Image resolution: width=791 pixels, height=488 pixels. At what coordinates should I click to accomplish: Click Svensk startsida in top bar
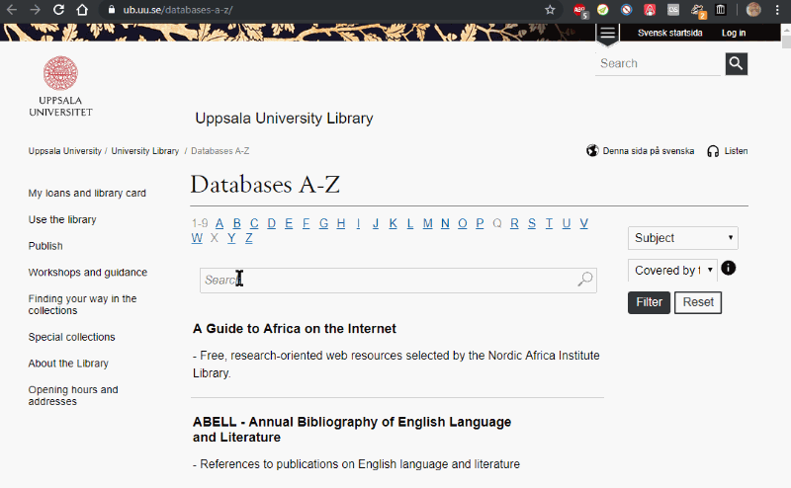coord(669,33)
